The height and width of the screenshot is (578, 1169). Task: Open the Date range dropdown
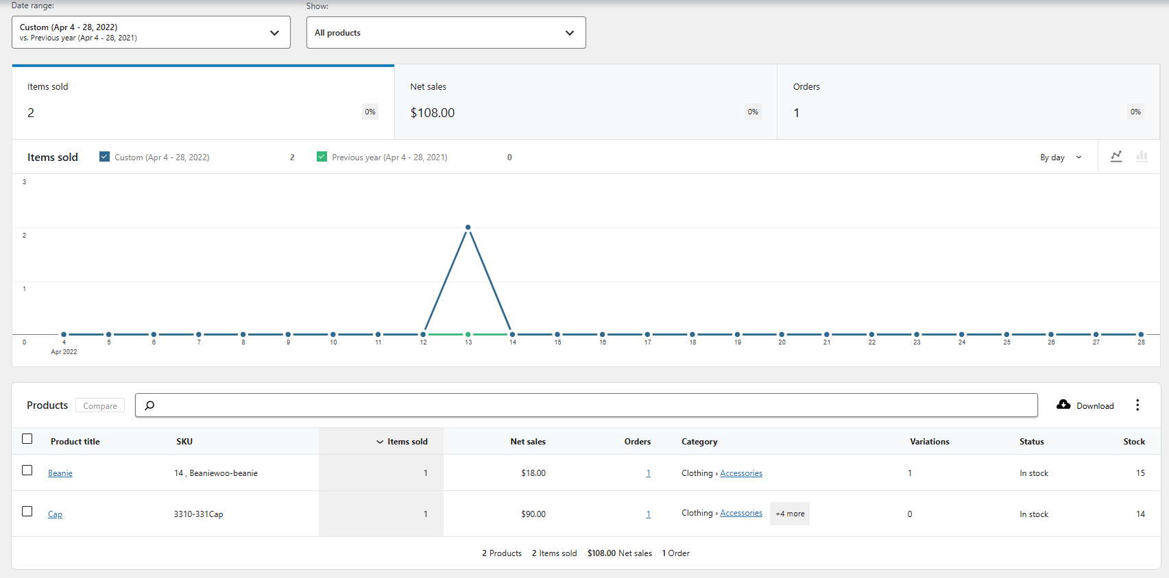coord(151,32)
